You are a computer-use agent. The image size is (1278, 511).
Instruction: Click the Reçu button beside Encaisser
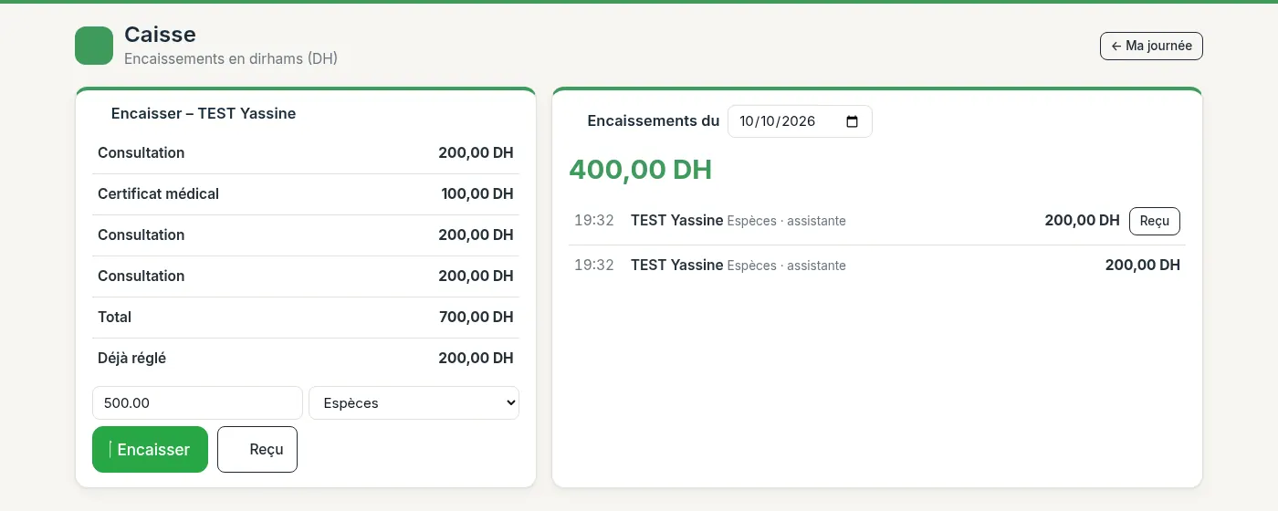(x=257, y=450)
